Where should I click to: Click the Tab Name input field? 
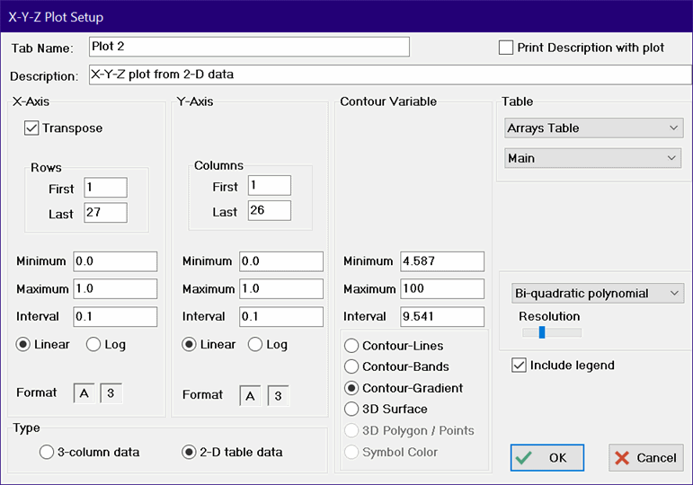[x=249, y=47]
